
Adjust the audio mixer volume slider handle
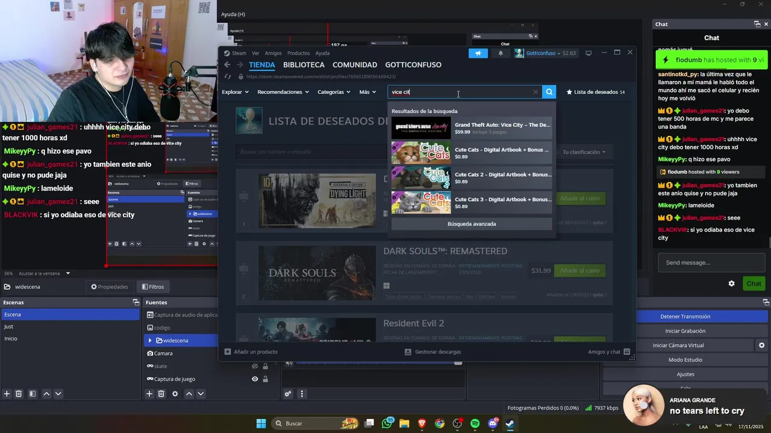pos(458,363)
